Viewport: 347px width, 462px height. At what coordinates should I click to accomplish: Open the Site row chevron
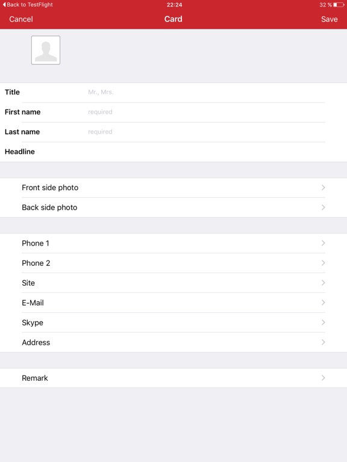(x=324, y=283)
